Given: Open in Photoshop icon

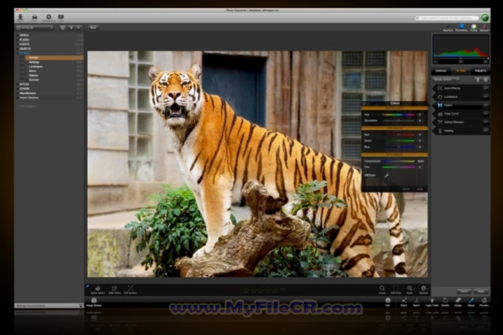Looking at the screenshot, I should (x=461, y=27).
